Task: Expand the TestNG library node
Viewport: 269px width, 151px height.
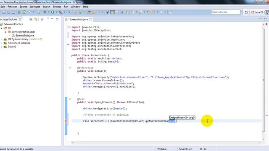Action: [x=2, y=47]
